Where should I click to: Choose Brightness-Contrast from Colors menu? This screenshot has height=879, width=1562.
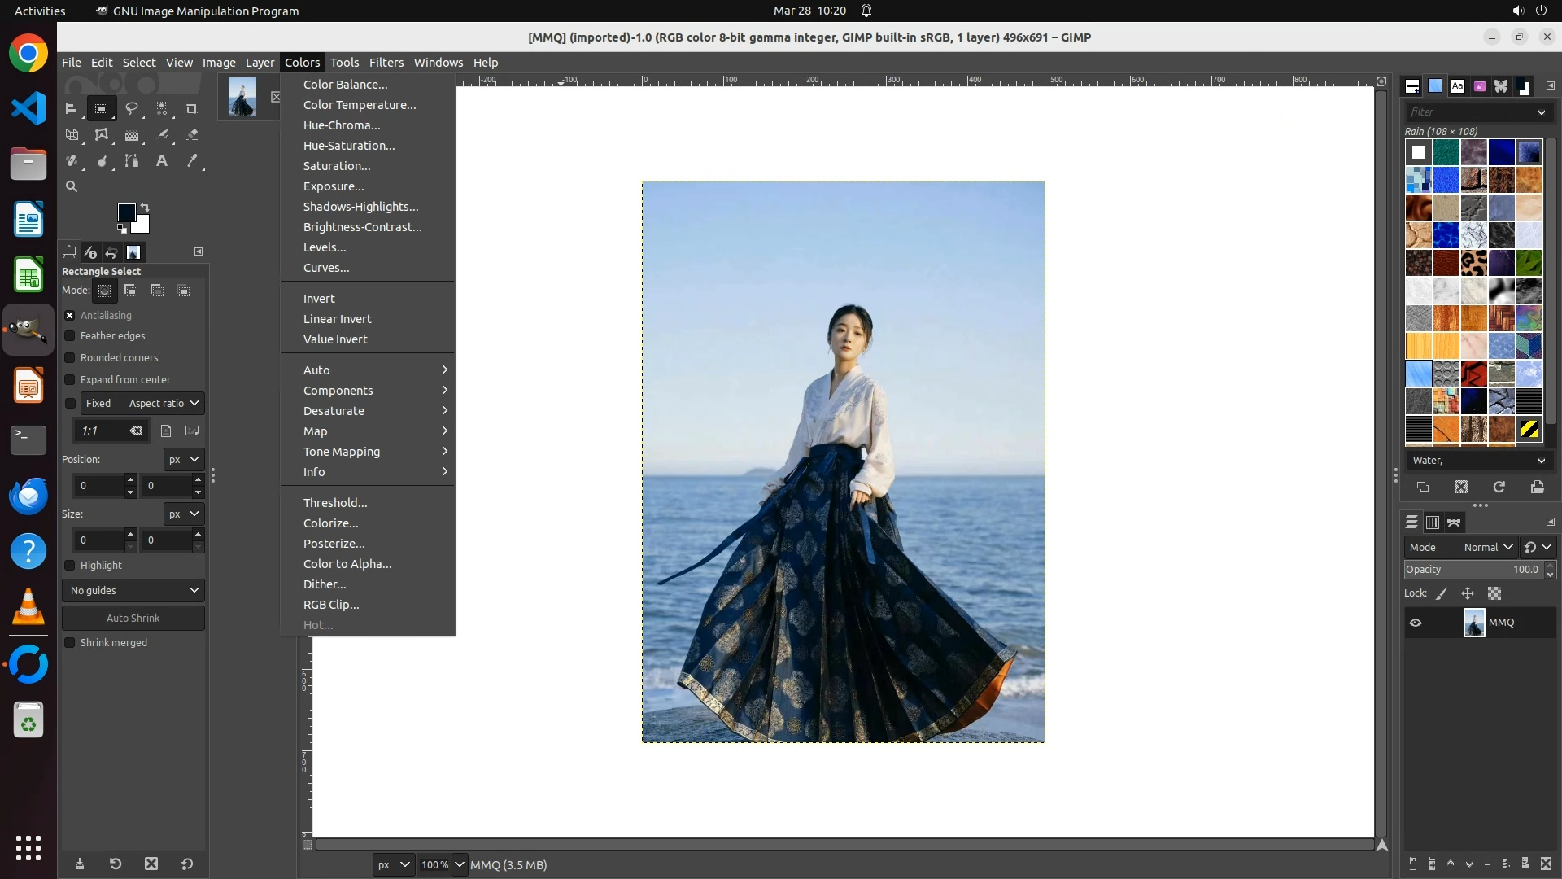362,227
